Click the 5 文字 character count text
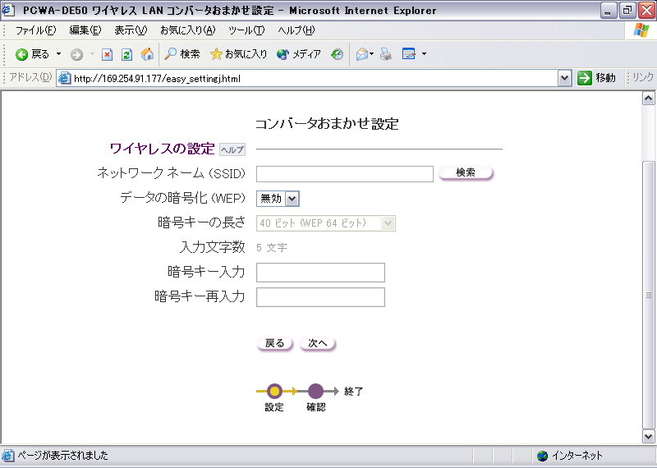The height and width of the screenshot is (468, 657). pyautogui.click(x=272, y=248)
